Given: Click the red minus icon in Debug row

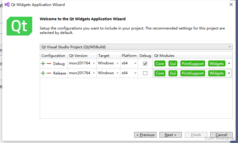Looking at the screenshot, I should [x=49, y=64].
